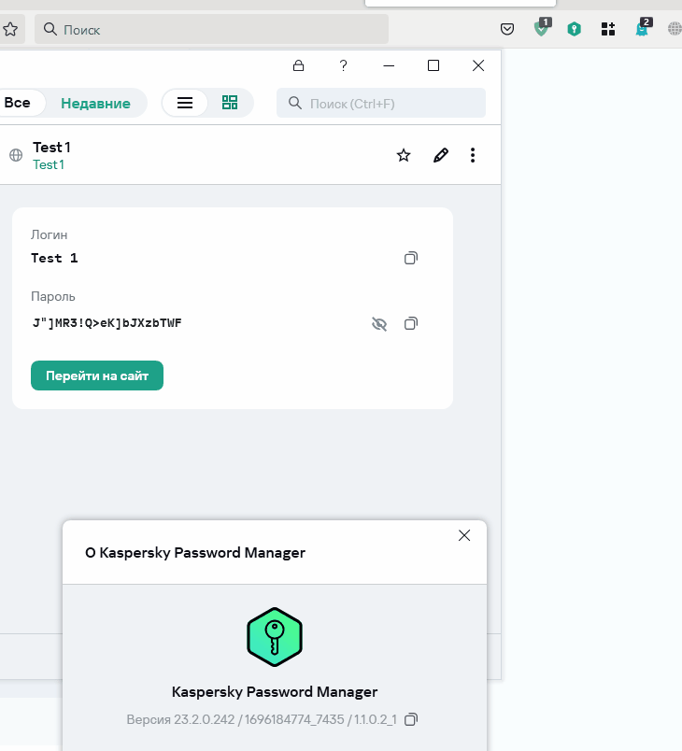Click the login text Test 1
Image resolution: width=682 pixels, height=751 pixels.
pos(54,258)
